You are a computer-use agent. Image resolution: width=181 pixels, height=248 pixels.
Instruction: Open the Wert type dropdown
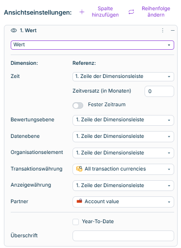coord(92,45)
